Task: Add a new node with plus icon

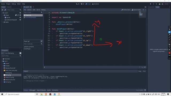Action: pyautogui.click(x=2, y=10)
